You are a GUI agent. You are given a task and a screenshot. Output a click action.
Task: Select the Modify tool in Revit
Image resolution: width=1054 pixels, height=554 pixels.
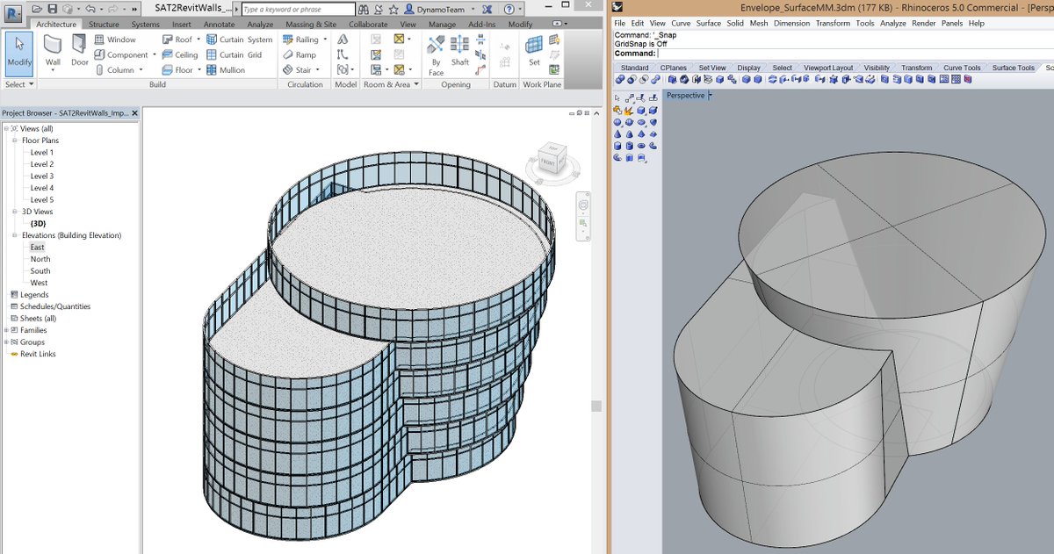[18, 54]
